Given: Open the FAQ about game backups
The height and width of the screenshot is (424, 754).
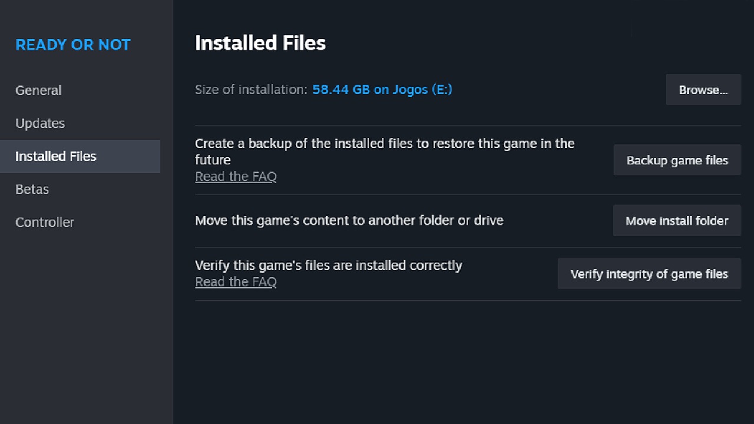Looking at the screenshot, I should coord(236,176).
